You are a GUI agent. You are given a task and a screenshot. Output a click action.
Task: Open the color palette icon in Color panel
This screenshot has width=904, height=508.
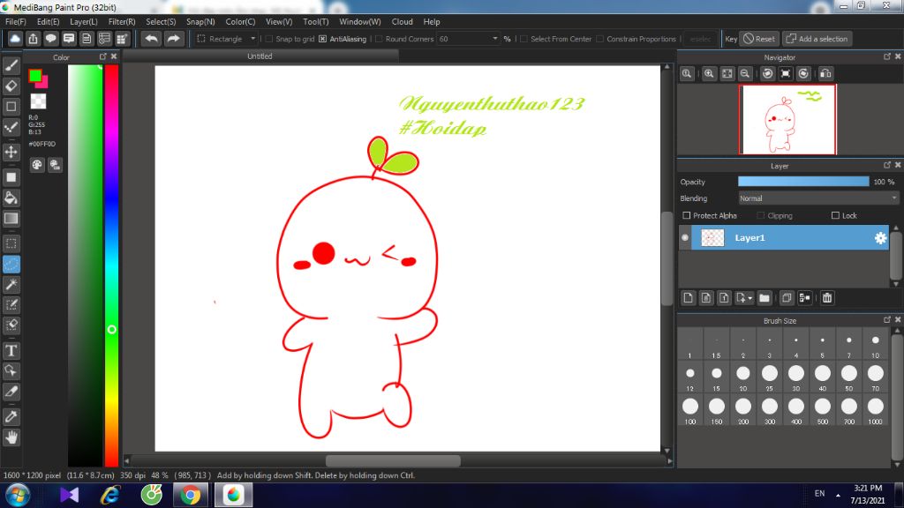pyautogui.click(x=37, y=165)
